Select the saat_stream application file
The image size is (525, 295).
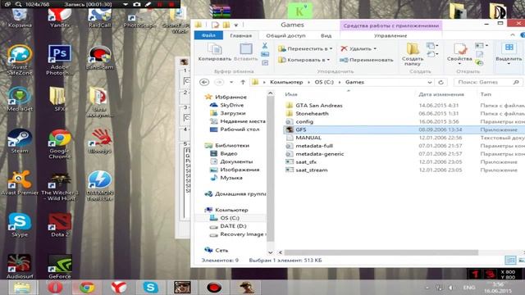click(x=312, y=170)
